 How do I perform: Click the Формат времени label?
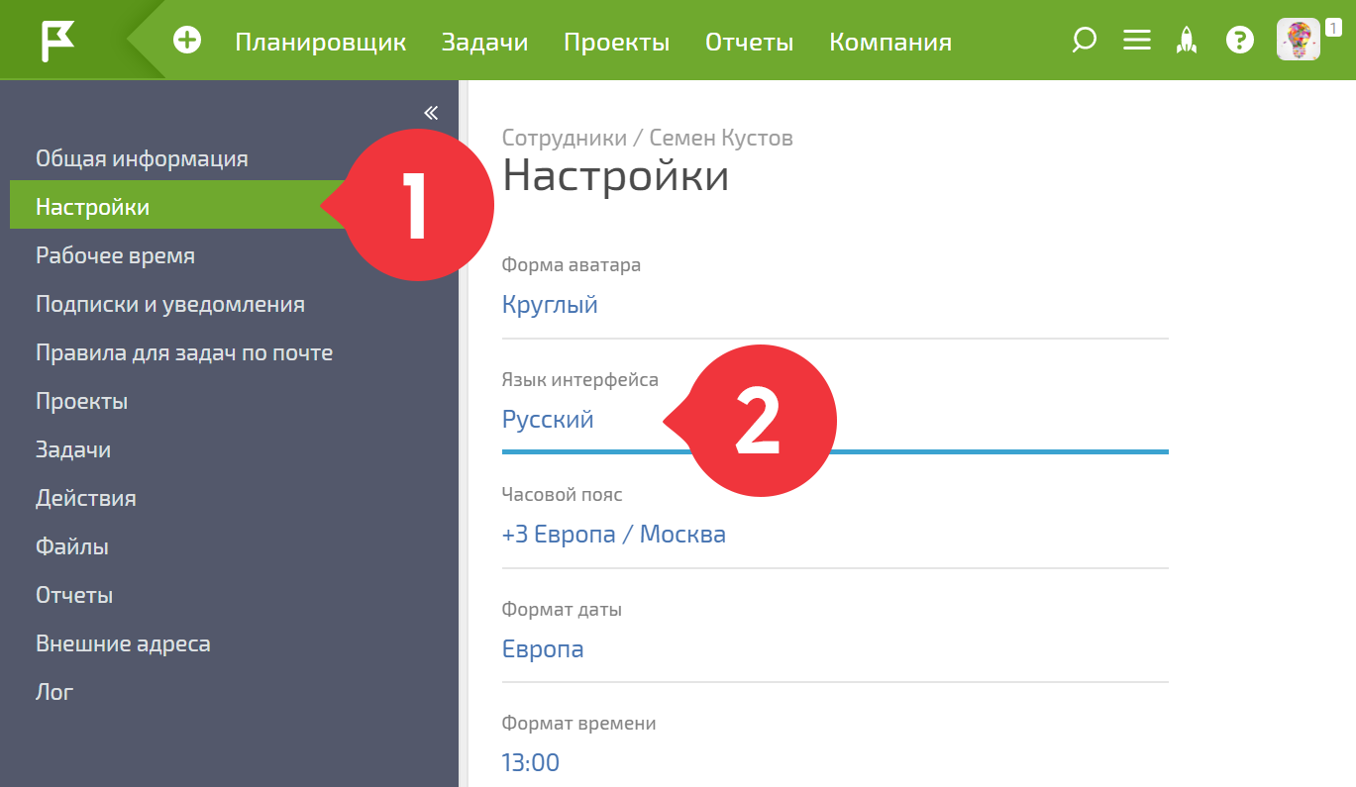click(579, 724)
